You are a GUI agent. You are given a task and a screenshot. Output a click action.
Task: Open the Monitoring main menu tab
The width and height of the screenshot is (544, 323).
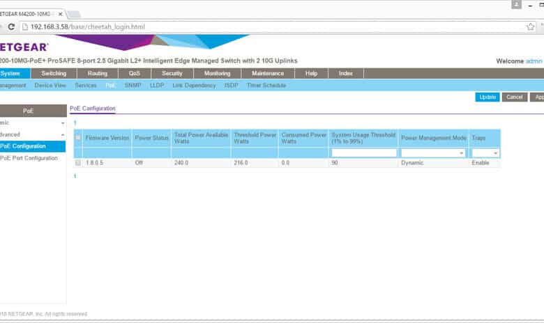click(x=217, y=73)
